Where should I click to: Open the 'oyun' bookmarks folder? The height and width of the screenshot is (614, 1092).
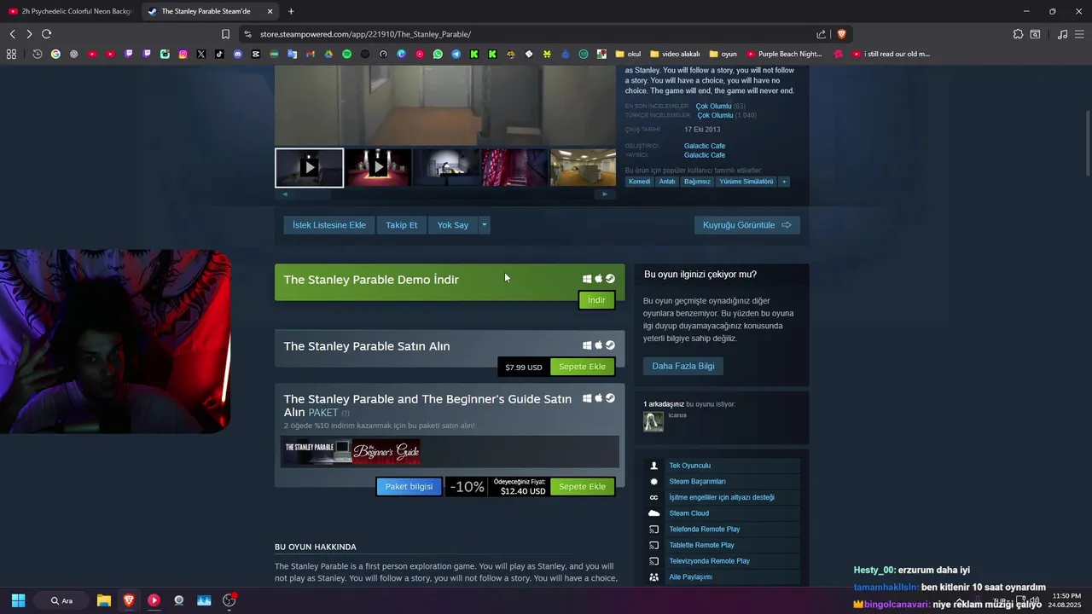[723, 54]
